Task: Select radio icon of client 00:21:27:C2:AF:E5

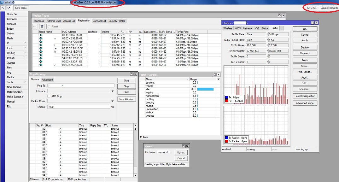Action: point(41,55)
